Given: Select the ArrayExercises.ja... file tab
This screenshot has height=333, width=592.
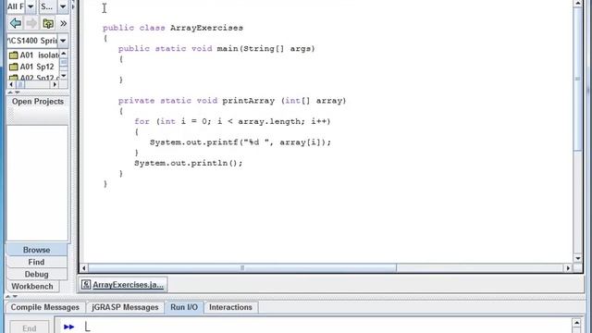Looking at the screenshot, I should coord(123,284).
